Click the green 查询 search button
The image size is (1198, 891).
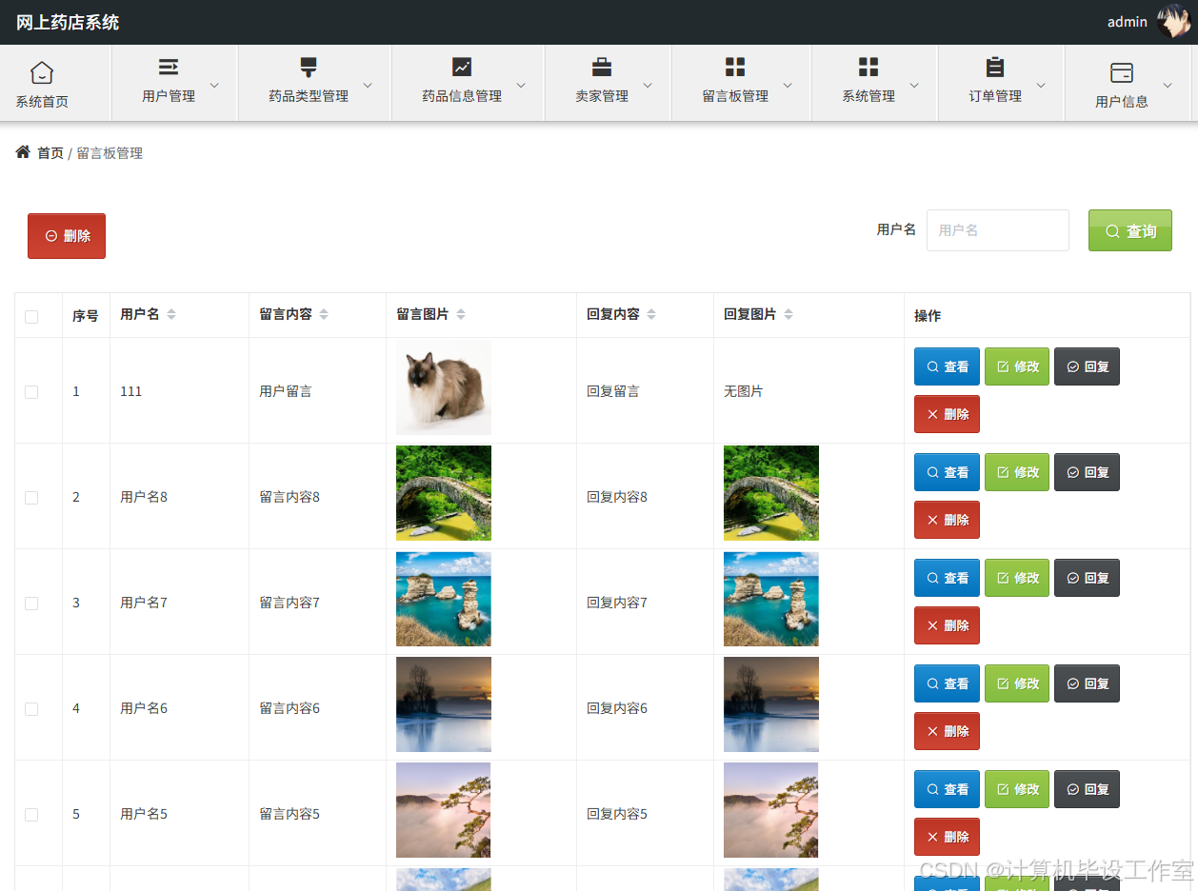point(1130,230)
